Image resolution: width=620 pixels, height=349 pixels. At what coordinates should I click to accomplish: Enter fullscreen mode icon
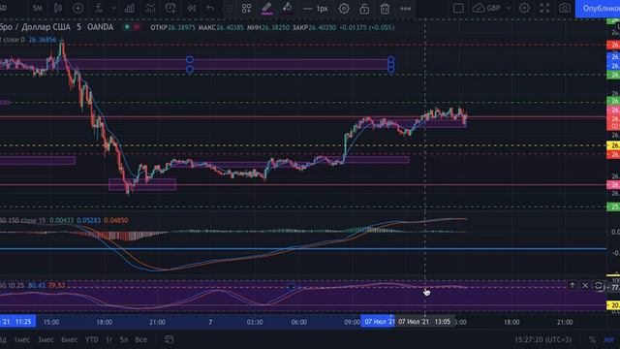pyautogui.click(x=544, y=8)
